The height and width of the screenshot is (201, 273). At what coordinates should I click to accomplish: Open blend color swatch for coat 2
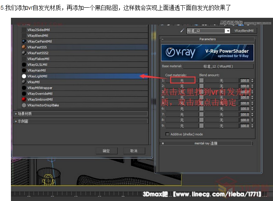(x=201, y=86)
